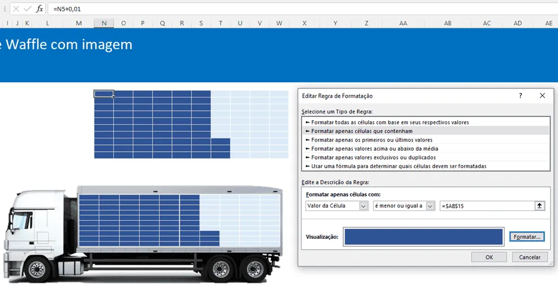Select column N header

coord(104,23)
